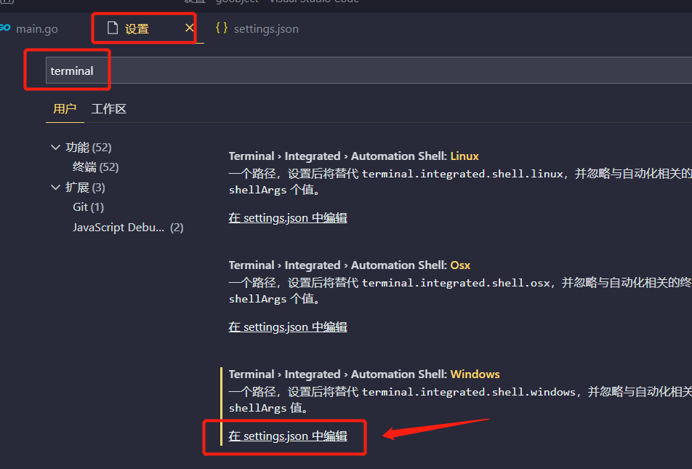Screen dimensions: 692x469
Task: Click the Go file icon on main.go tab
Action: pyautogui.click(x=5, y=28)
